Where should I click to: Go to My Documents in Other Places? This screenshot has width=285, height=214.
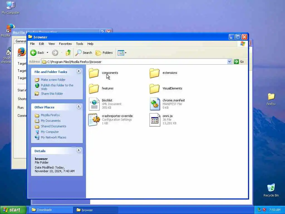(x=51, y=121)
